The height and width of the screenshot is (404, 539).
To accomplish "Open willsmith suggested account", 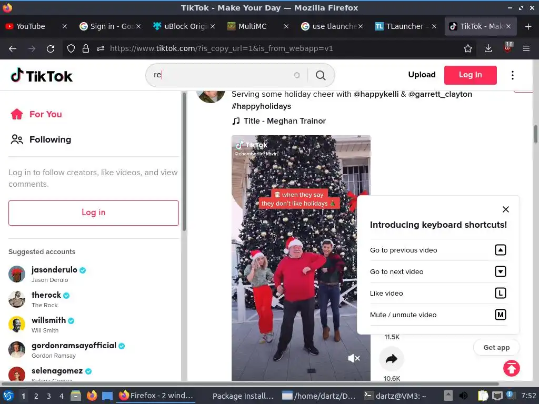I will pyautogui.click(x=42, y=325).
